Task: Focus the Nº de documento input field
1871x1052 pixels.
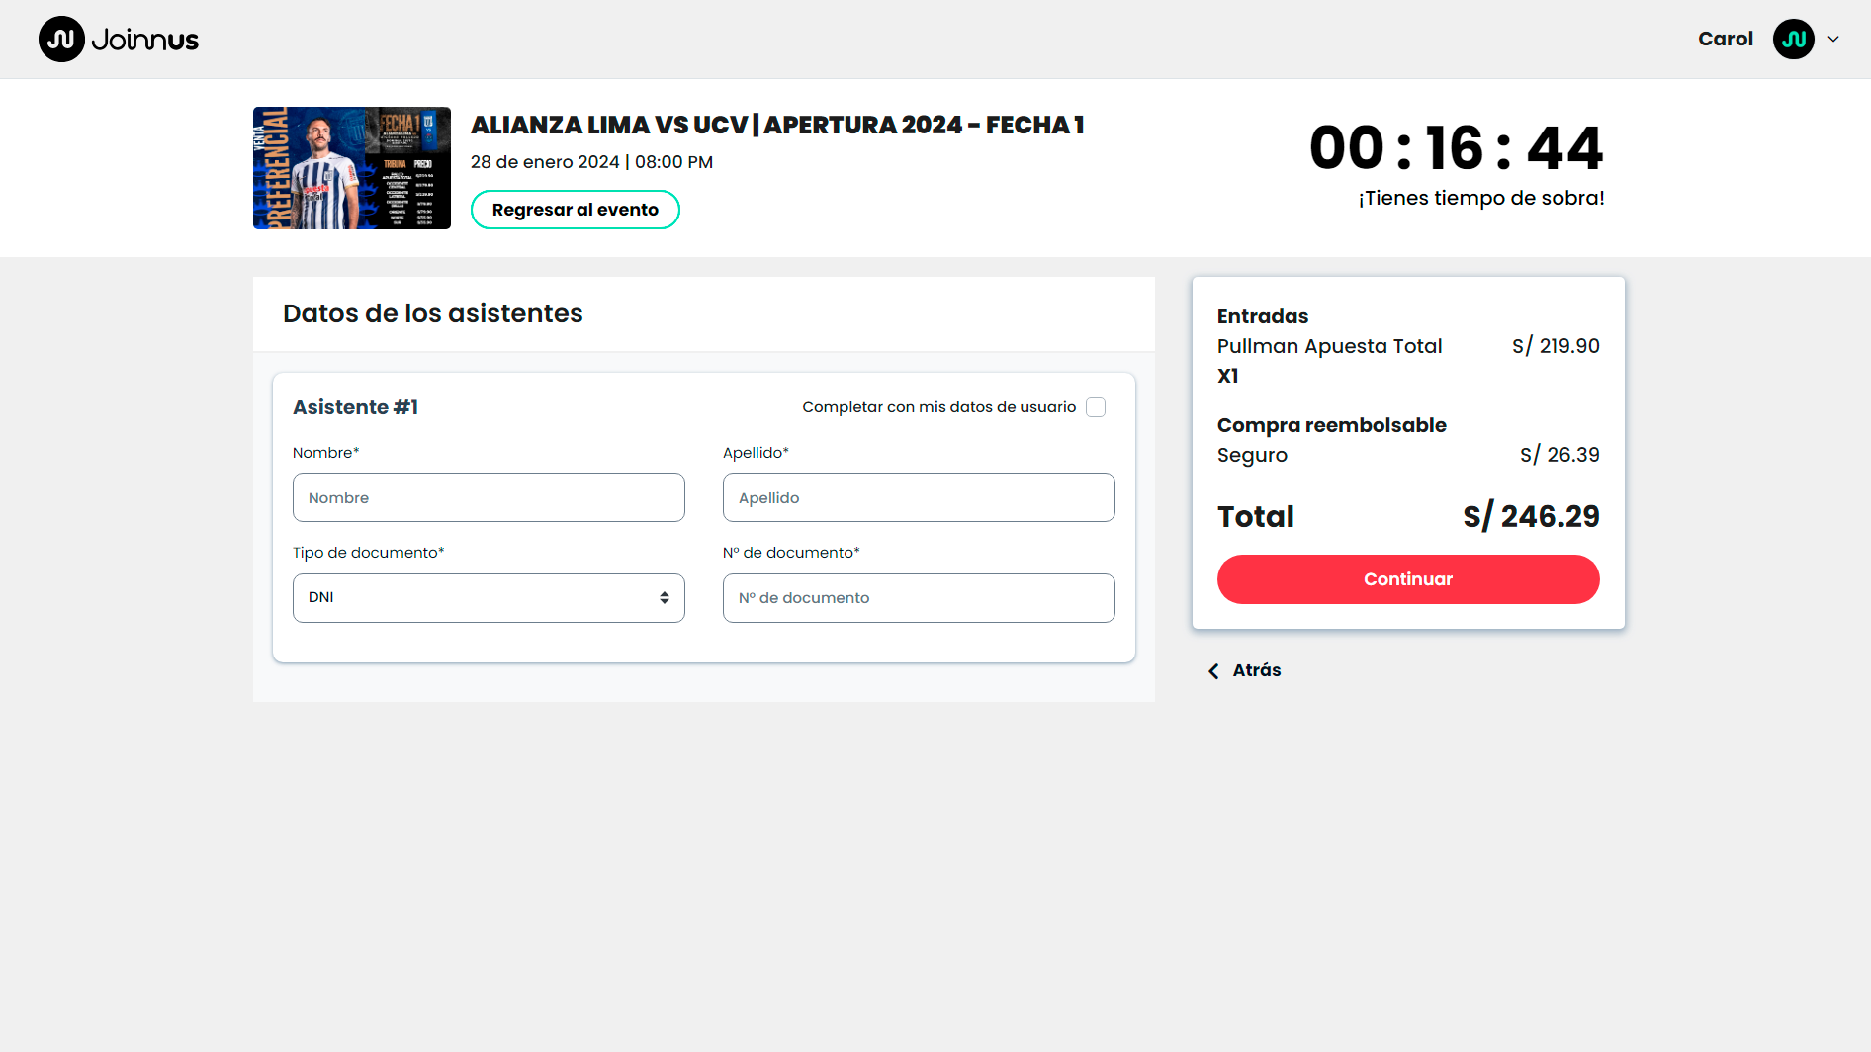Action: point(919,598)
